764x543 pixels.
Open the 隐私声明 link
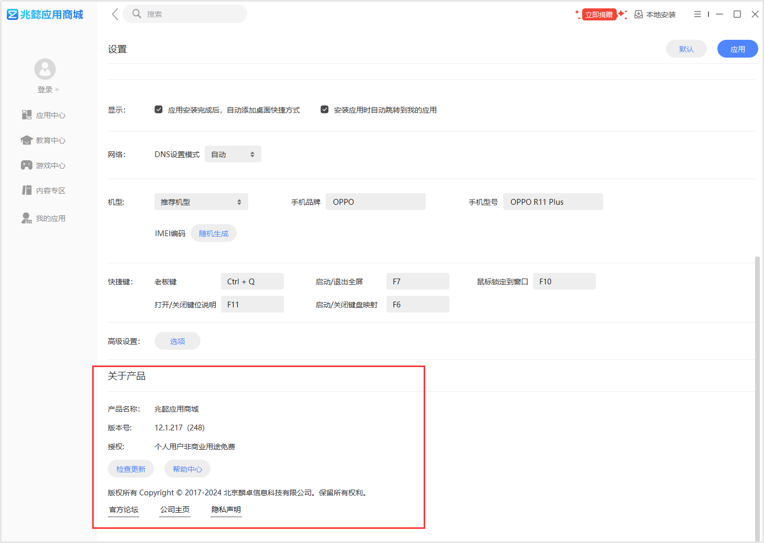[x=226, y=509]
